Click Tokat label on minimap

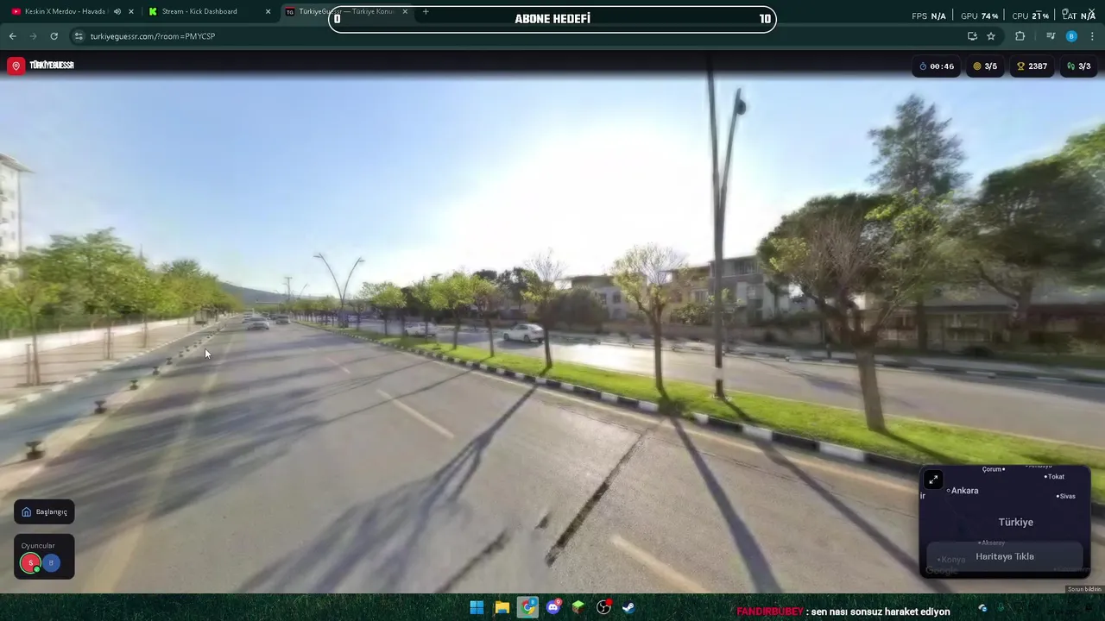pyautogui.click(x=1055, y=476)
